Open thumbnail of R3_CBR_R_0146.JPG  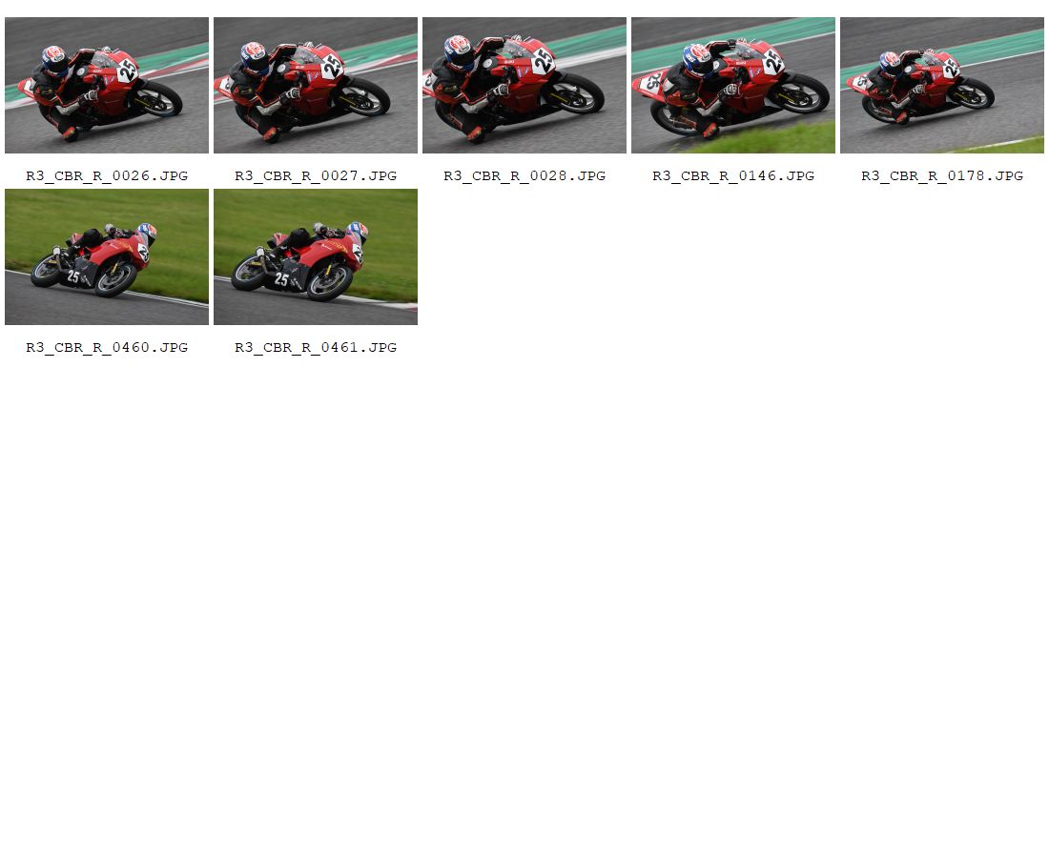pos(732,86)
